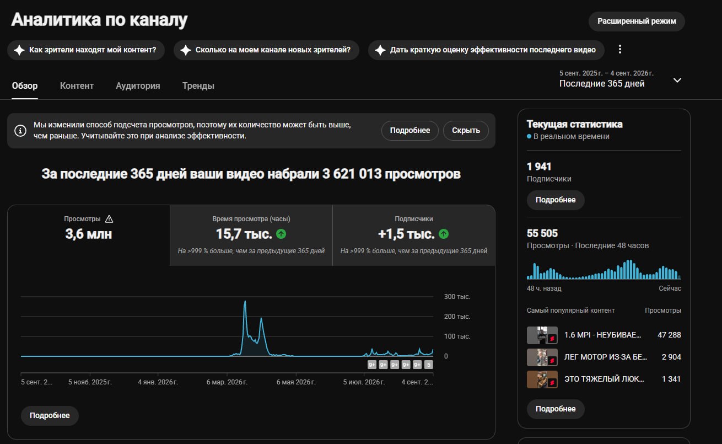
Task: Click the info icon in the views notice
Action: (20, 131)
